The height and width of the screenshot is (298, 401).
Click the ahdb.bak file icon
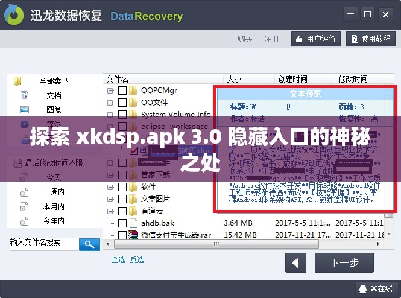133,223
